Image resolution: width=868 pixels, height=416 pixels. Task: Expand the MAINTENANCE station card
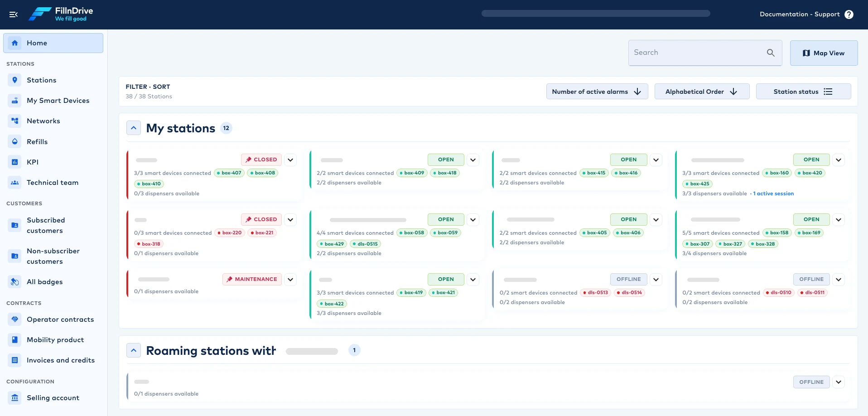(x=290, y=280)
